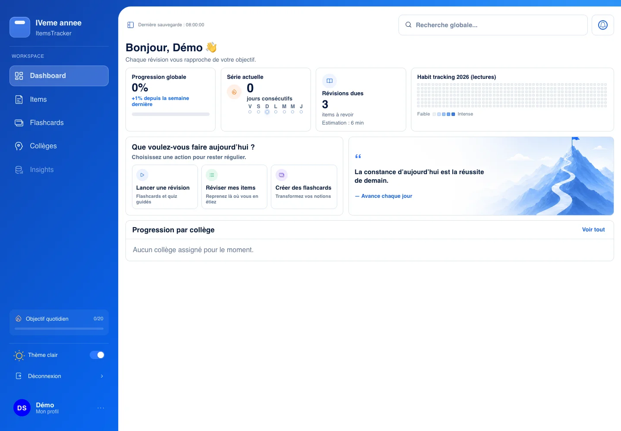Toggle the Thème clair switch

(x=97, y=355)
